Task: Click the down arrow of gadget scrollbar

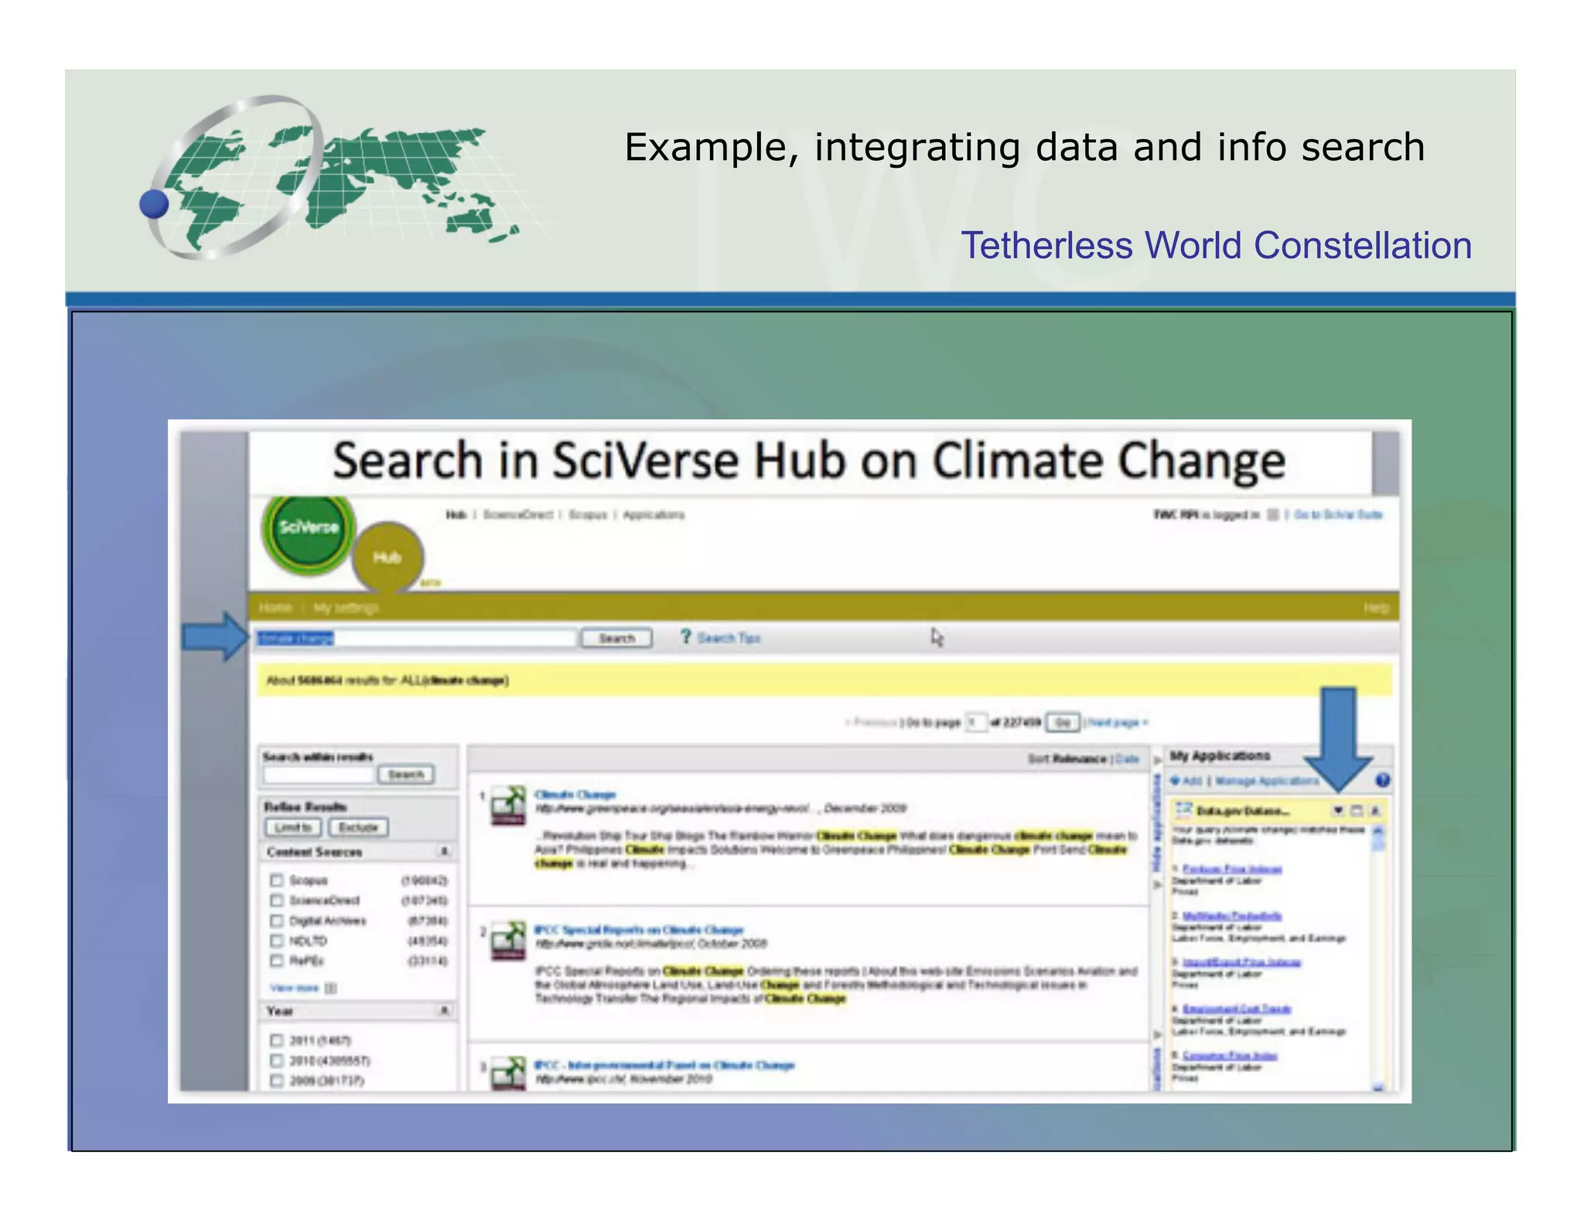Action: (1377, 1085)
